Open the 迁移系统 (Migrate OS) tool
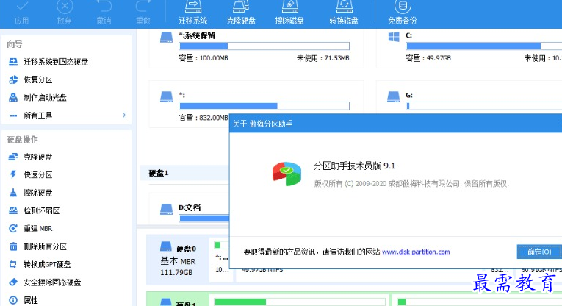562x306 pixels. tap(192, 13)
